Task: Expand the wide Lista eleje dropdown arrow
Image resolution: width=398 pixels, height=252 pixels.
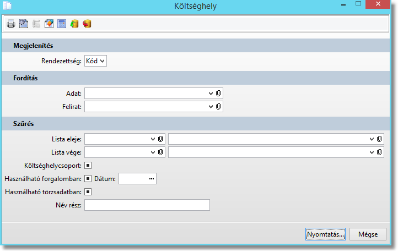Action: pos(372,139)
